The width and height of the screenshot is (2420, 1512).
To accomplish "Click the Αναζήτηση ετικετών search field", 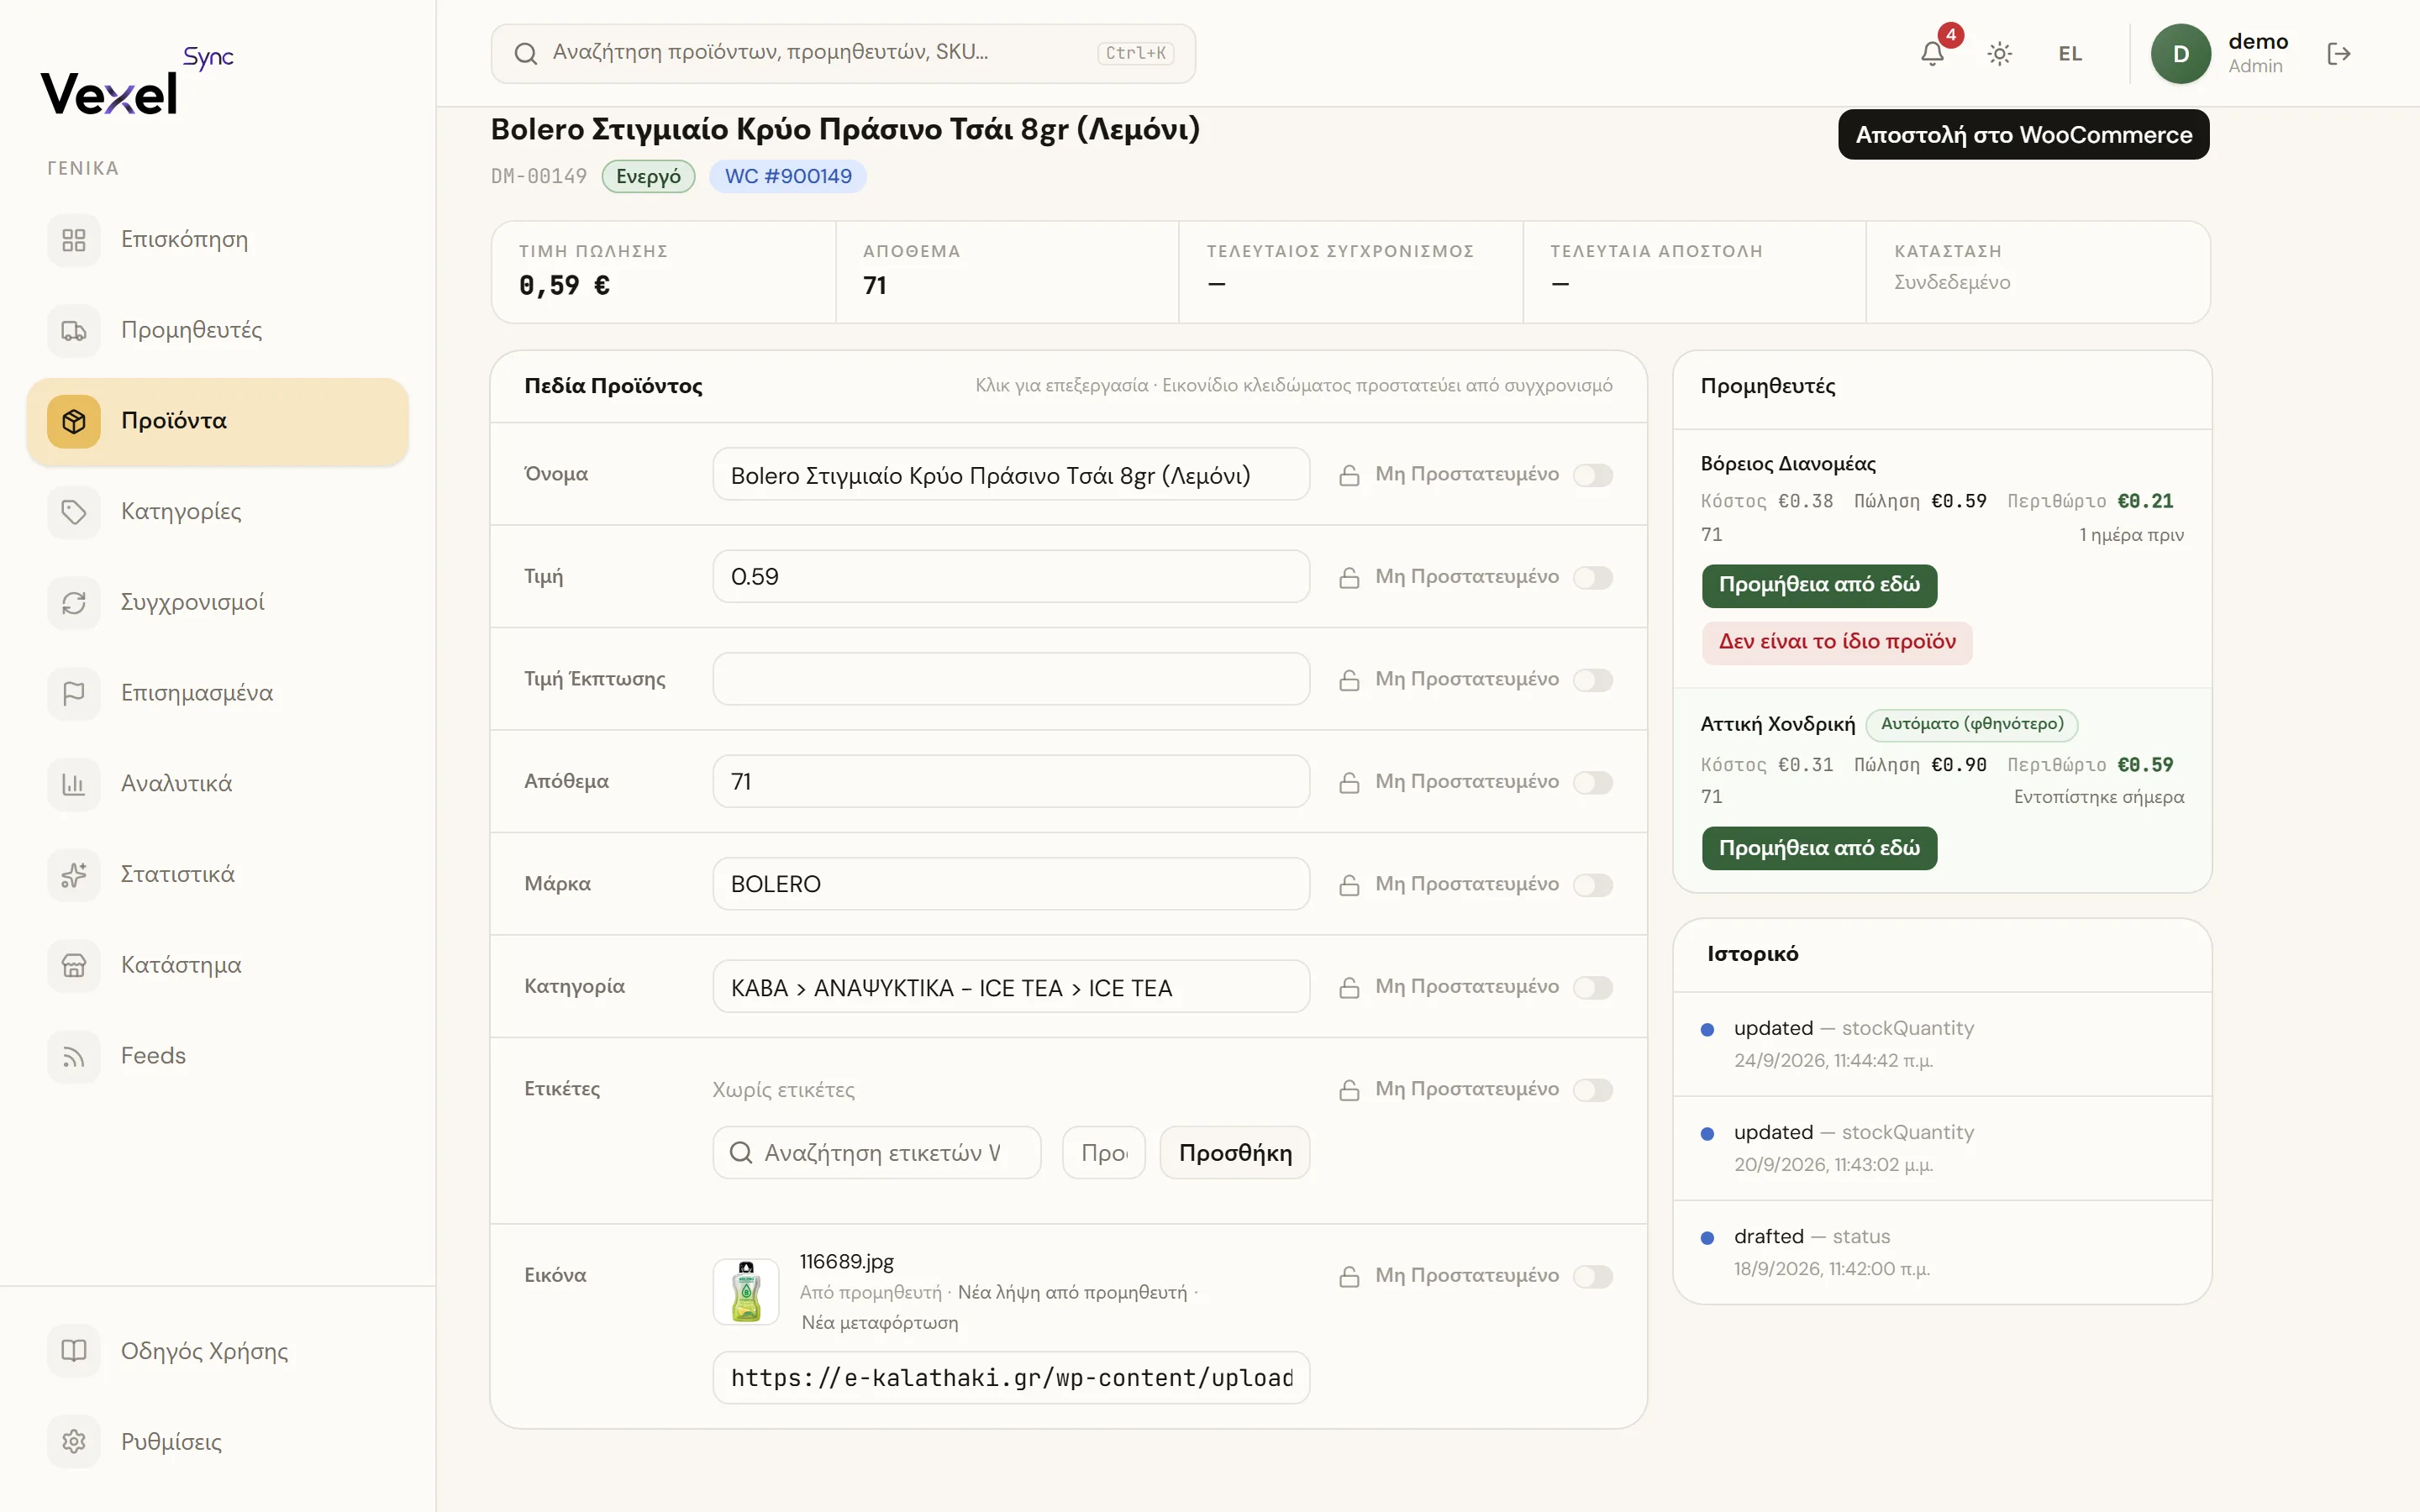I will (877, 1153).
